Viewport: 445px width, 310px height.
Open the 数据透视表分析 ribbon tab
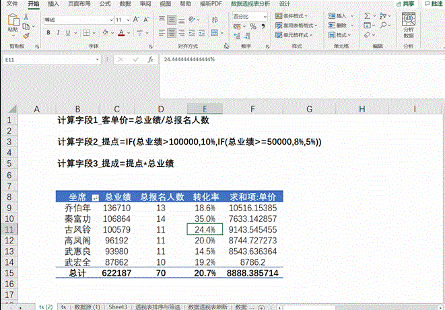[250, 4]
